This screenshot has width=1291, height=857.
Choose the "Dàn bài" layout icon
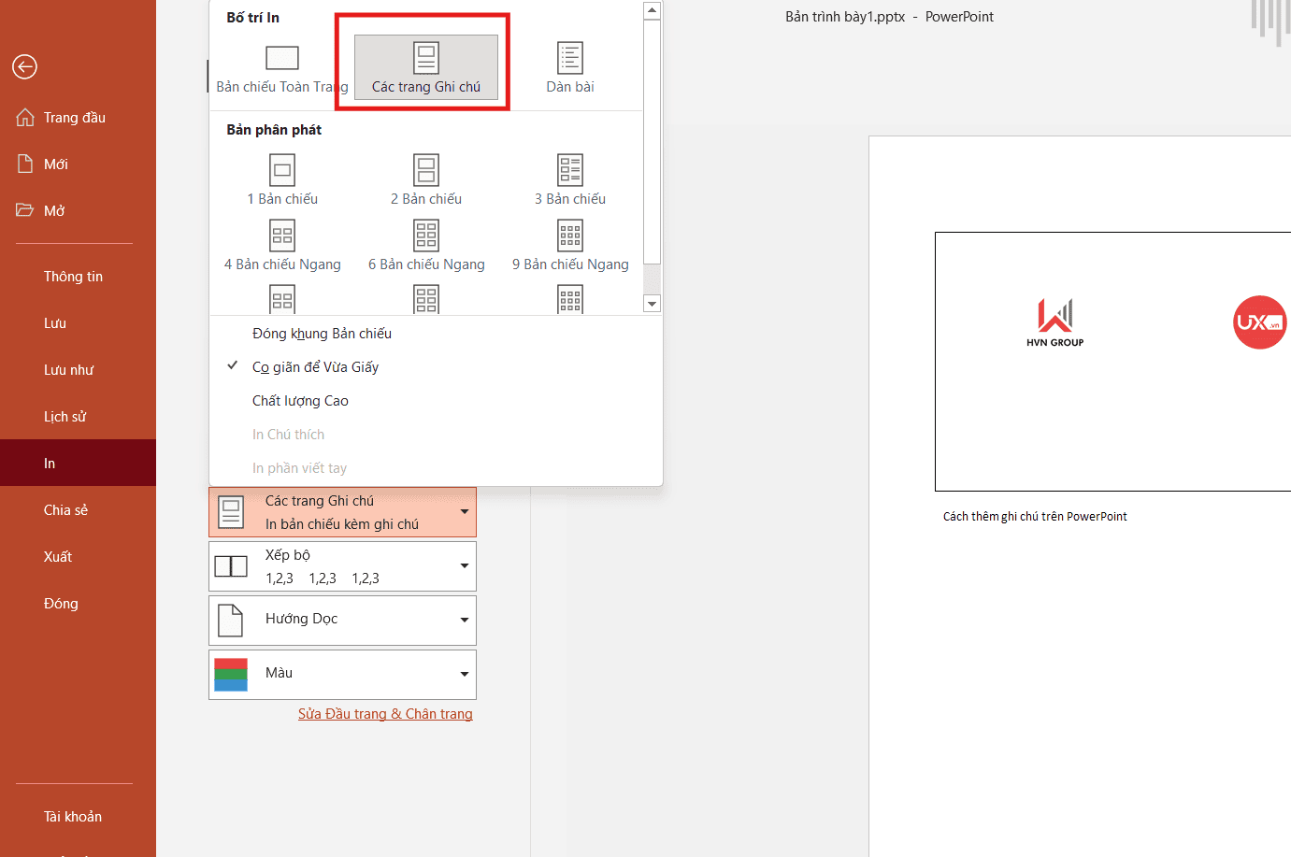(x=569, y=59)
